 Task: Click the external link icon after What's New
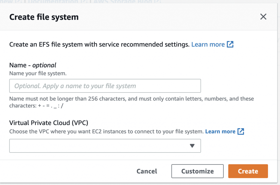[19, 2]
